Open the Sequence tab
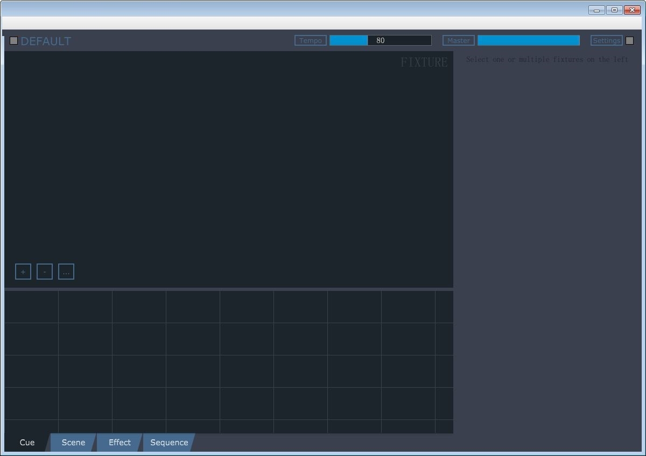The width and height of the screenshot is (646, 456). (x=169, y=443)
